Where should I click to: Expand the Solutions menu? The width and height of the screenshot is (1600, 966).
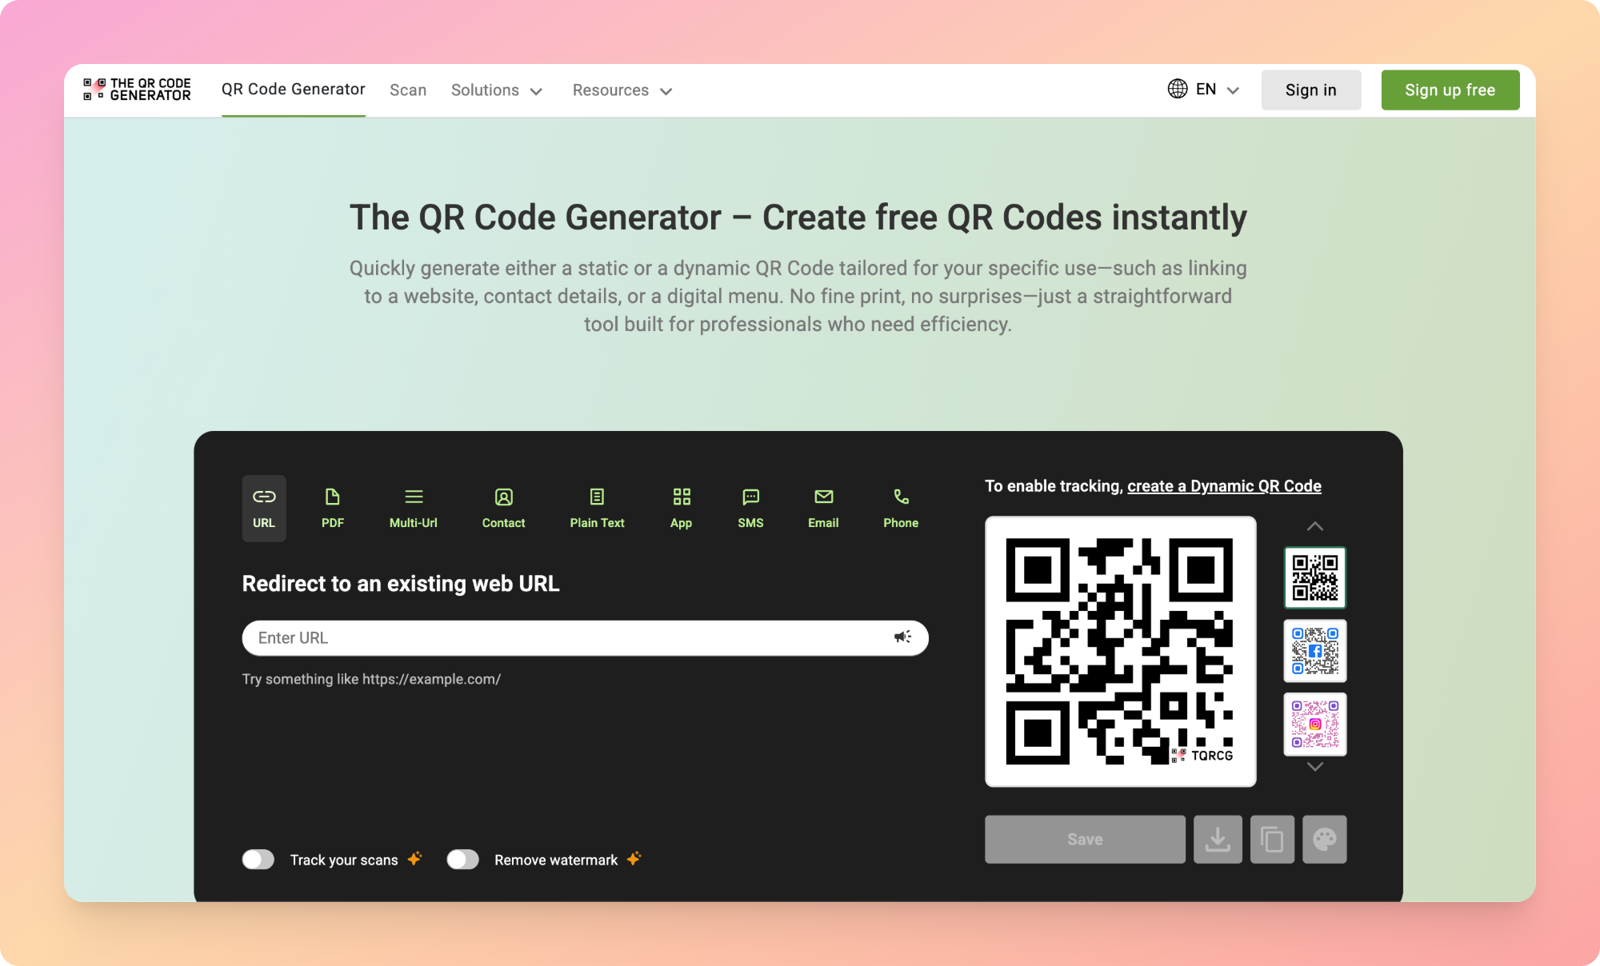tap(497, 90)
